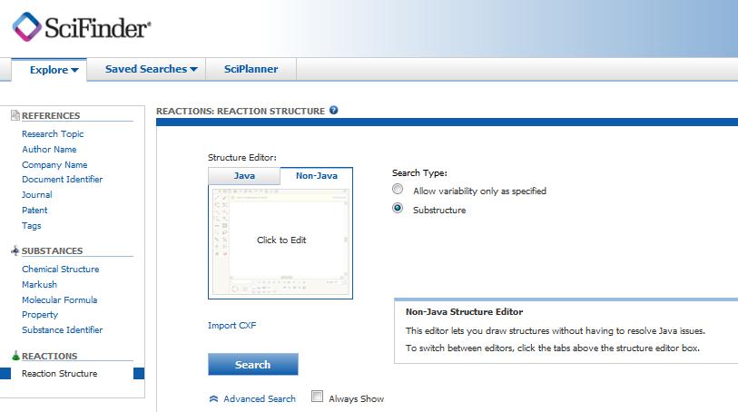Select the Substructure search type
The height and width of the screenshot is (412, 738).
click(x=398, y=208)
